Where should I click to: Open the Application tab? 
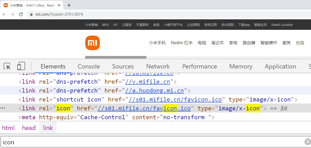point(280,66)
